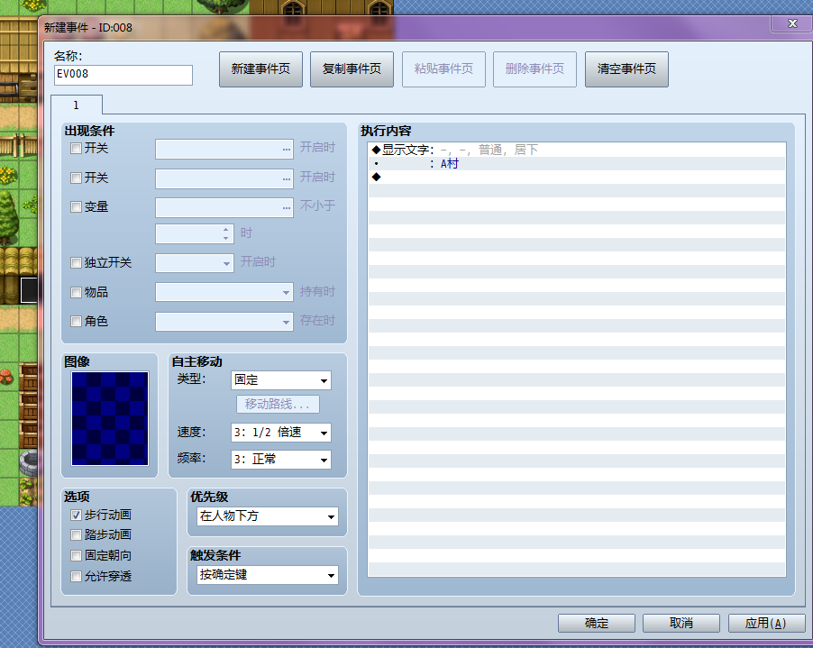The width and height of the screenshot is (813, 648).
Task: Open the 角色 dropdown list
Action: 224,322
